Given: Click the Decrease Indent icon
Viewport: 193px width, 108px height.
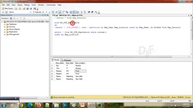Looking at the screenshot, I should coord(89,12).
